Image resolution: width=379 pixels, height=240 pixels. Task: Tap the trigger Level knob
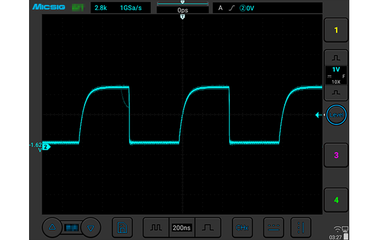click(336, 115)
